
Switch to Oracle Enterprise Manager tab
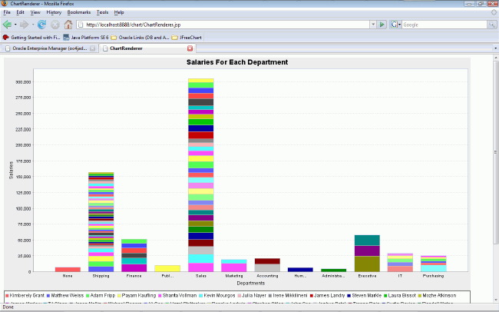pyautogui.click(x=48, y=48)
